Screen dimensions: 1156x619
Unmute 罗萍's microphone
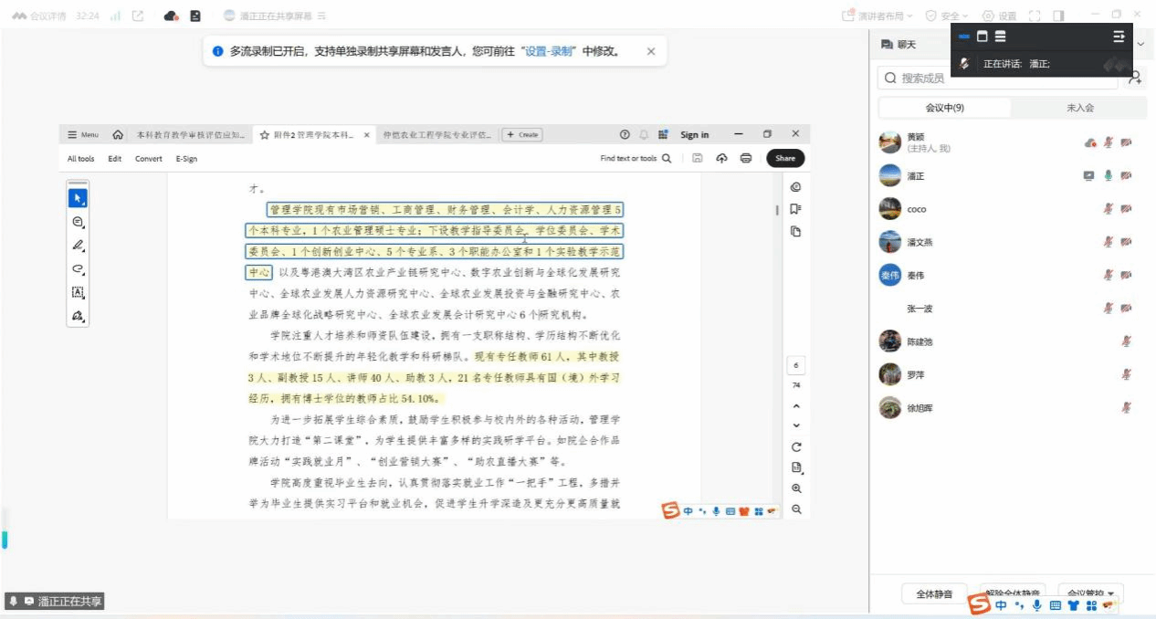pos(1127,374)
